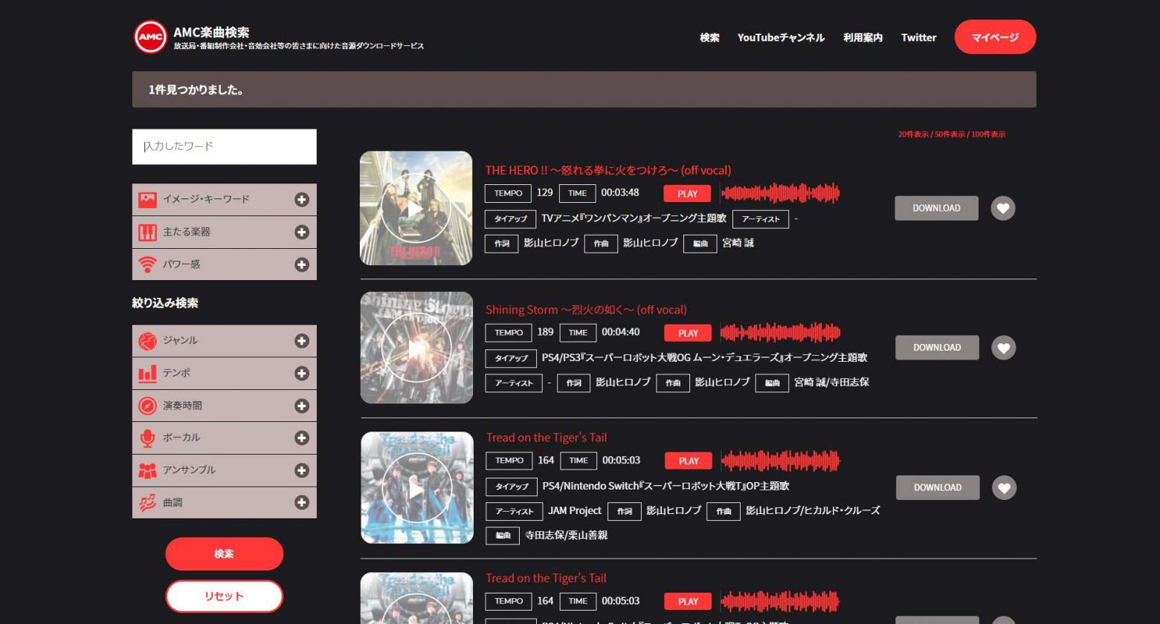Show 100件表示 results per page
1160x624 pixels.
coord(988,134)
